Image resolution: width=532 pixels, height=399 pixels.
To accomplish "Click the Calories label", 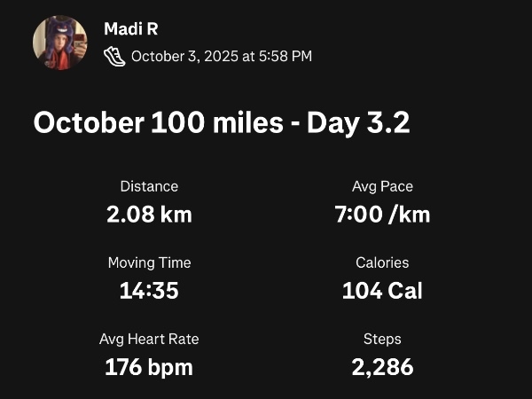I will pyautogui.click(x=382, y=262).
